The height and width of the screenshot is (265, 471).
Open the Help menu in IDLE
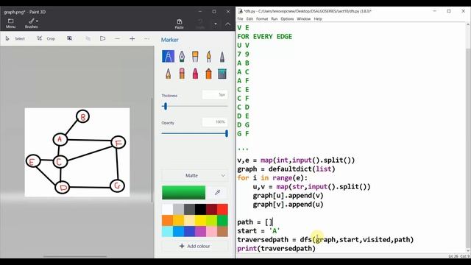(318, 19)
